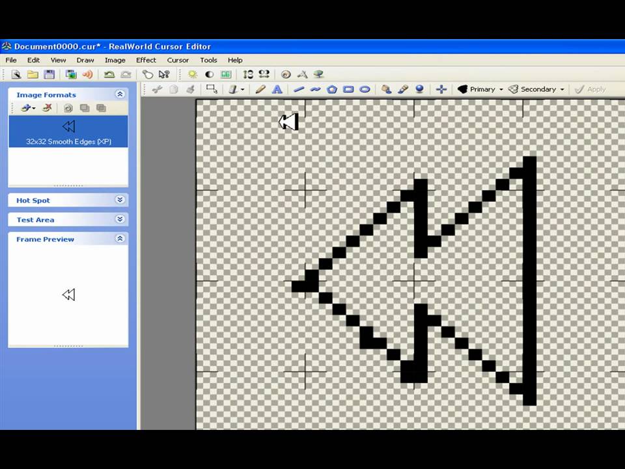Click the spiral effect icon
This screenshot has height=469, width=625.
[286, 74]
